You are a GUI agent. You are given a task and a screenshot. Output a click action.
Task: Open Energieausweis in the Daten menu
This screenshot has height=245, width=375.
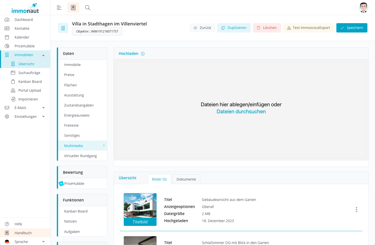(x=77, y=115)
